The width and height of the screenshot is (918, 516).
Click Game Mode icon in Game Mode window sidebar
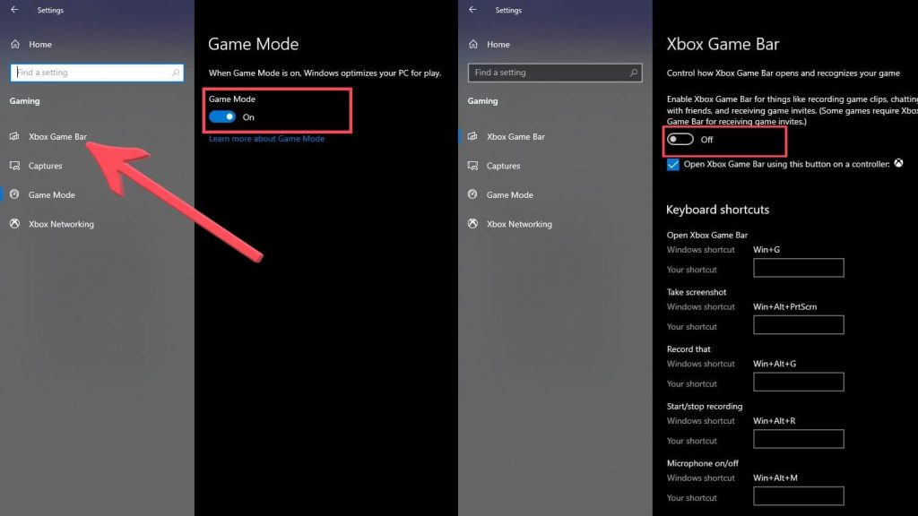point(14,194)
